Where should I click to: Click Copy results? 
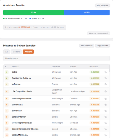click(103, 46)
